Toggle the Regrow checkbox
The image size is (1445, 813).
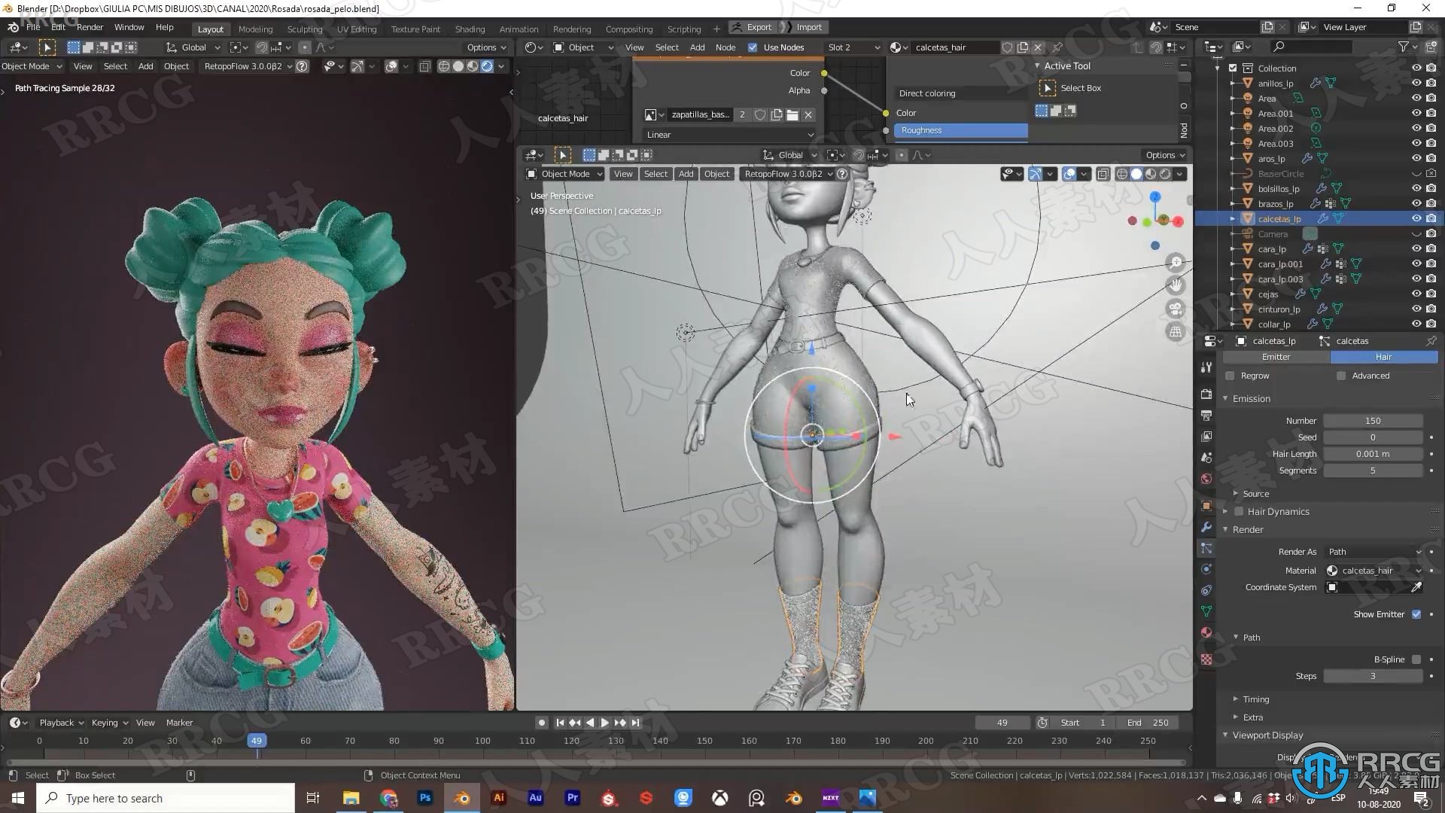[1231, 374]
